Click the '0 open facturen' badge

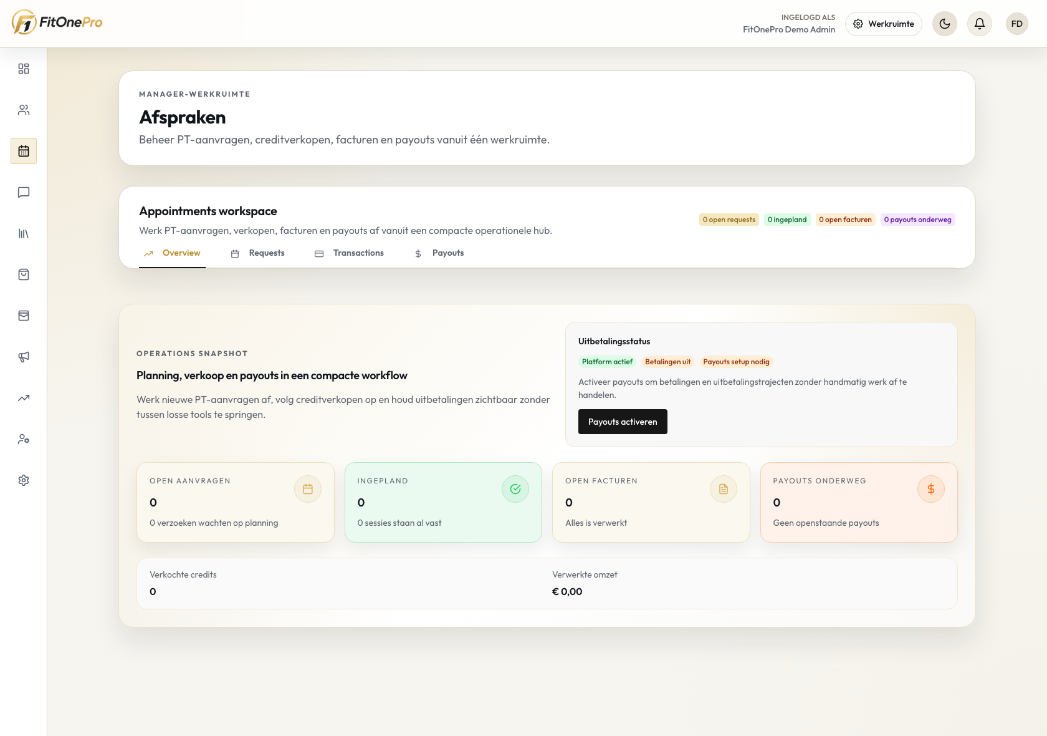[x=845, y=220]
